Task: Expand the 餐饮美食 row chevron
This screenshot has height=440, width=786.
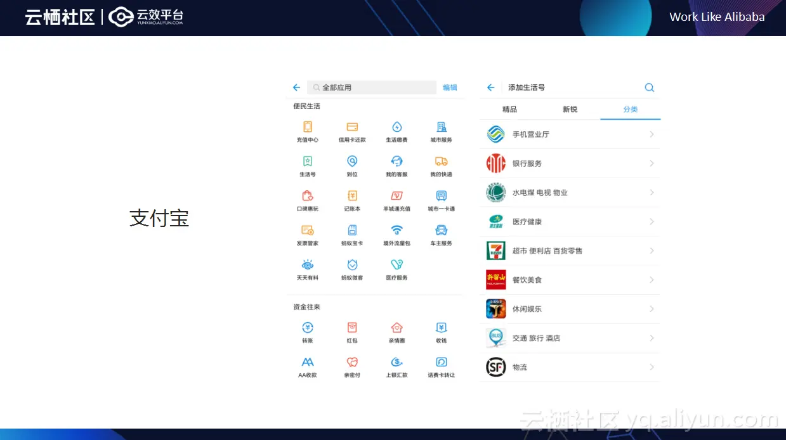Action: [x=652, y=280]
